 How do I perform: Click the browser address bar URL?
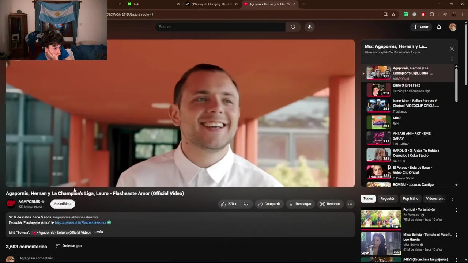pyautogui.click(x=130, y=14)
